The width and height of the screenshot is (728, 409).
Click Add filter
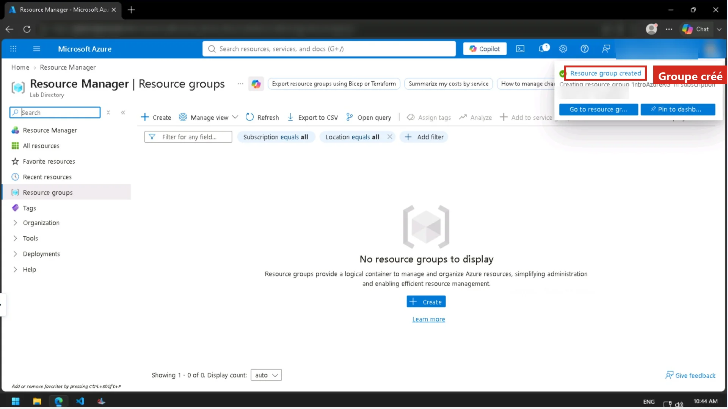(424, 137)
